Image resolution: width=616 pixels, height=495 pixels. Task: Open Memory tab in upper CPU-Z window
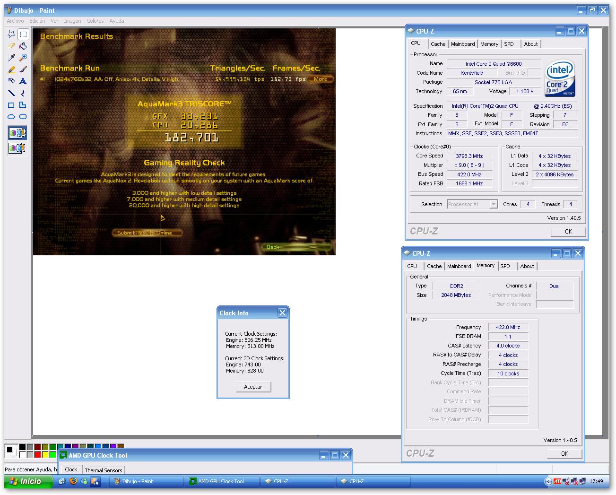(489, 44)
